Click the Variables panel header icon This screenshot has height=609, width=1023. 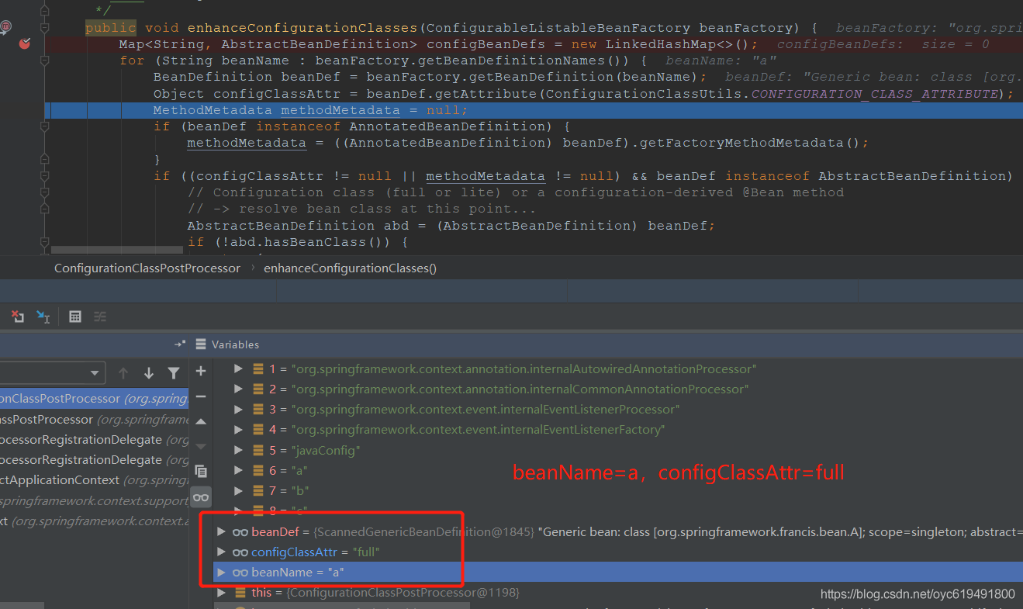tap(201, 344)
